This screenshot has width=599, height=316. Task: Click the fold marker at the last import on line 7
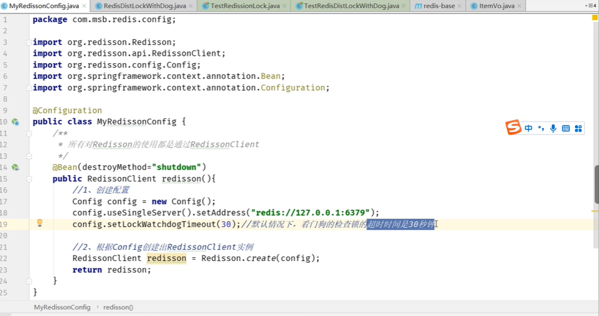coord(29,88)
